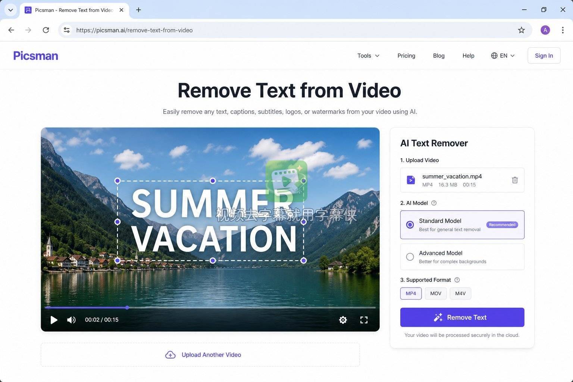573x382 pixels.
Task: Click the AI Model help icon
Action: coord(434,203)
